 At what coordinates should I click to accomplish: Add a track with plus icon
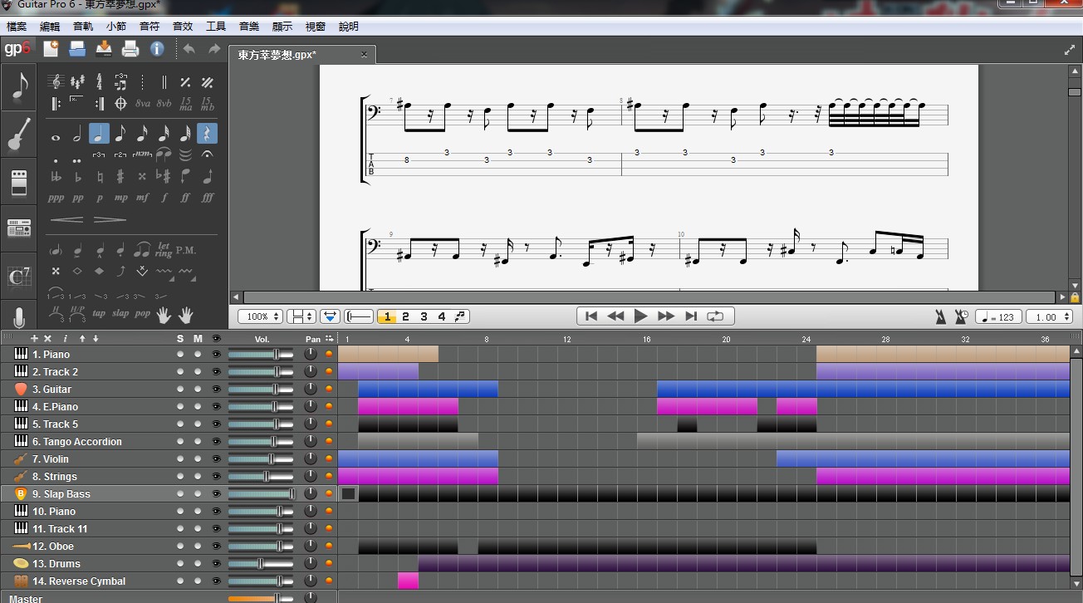tap(34, 339)
